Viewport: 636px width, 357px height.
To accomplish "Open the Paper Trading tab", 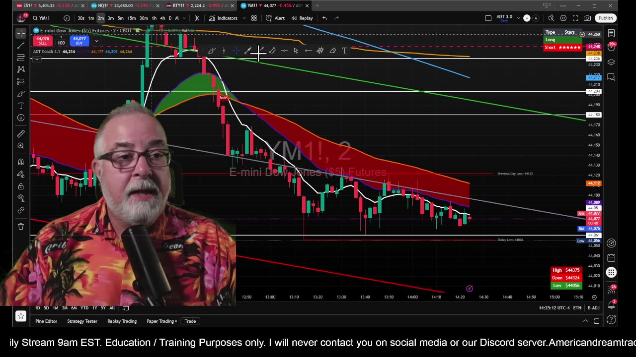I will (x=161, y=321).
